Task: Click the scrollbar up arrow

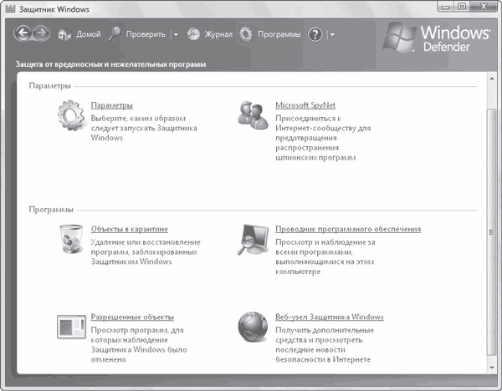Action: pyautogui.click(x=492, y=79)
